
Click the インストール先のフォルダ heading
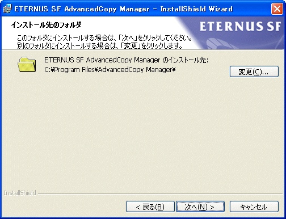click(46, 25)
